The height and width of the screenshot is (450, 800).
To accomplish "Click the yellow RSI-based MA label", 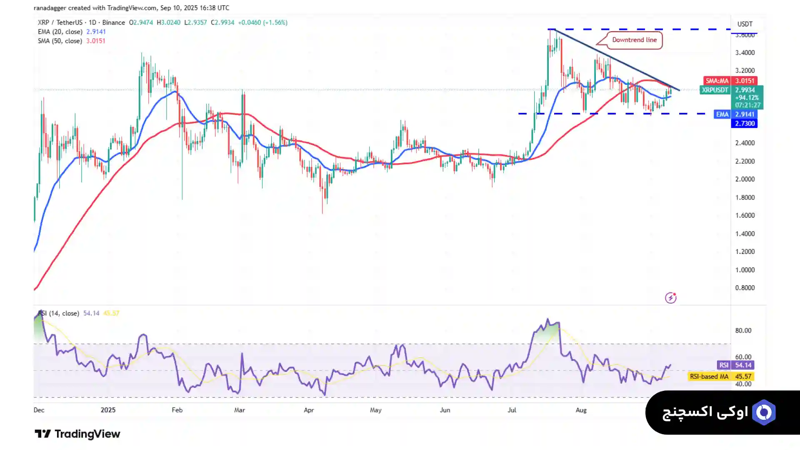I will coord(709,376).
